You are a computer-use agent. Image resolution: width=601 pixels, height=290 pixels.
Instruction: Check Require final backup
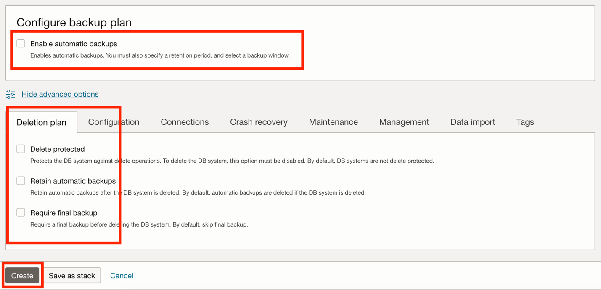click(x=21, y=212)
